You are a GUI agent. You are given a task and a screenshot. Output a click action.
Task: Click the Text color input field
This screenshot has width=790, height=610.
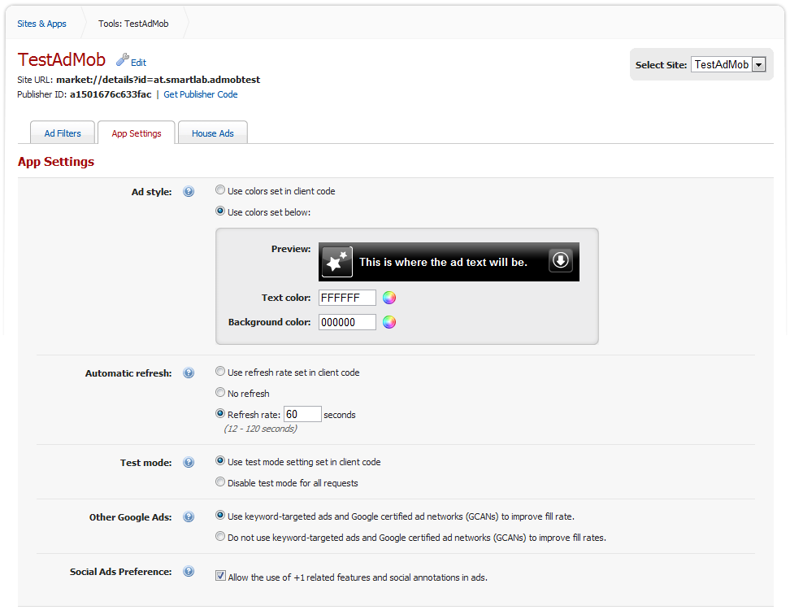pyautogui.click(x=347, y=298)
